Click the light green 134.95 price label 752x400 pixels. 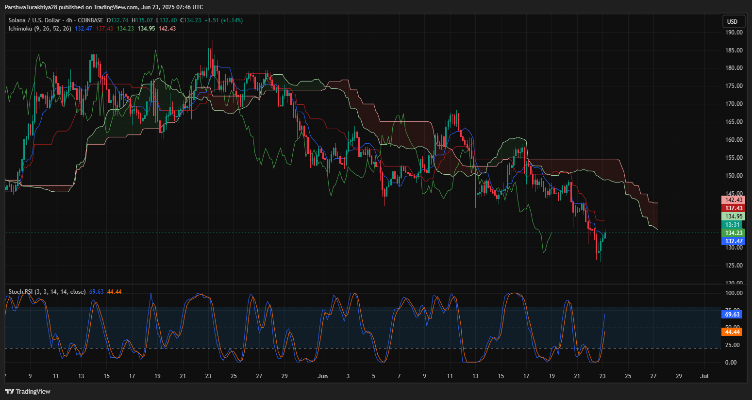pos(734,217)
